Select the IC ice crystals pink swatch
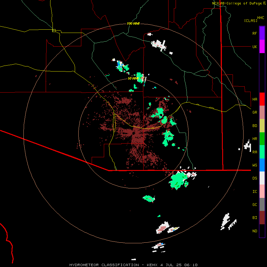 pos(262,191)
